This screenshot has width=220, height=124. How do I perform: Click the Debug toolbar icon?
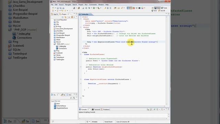[x=89, y=8]
